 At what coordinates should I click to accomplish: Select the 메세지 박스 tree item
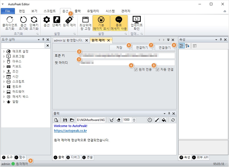(20, 97)
